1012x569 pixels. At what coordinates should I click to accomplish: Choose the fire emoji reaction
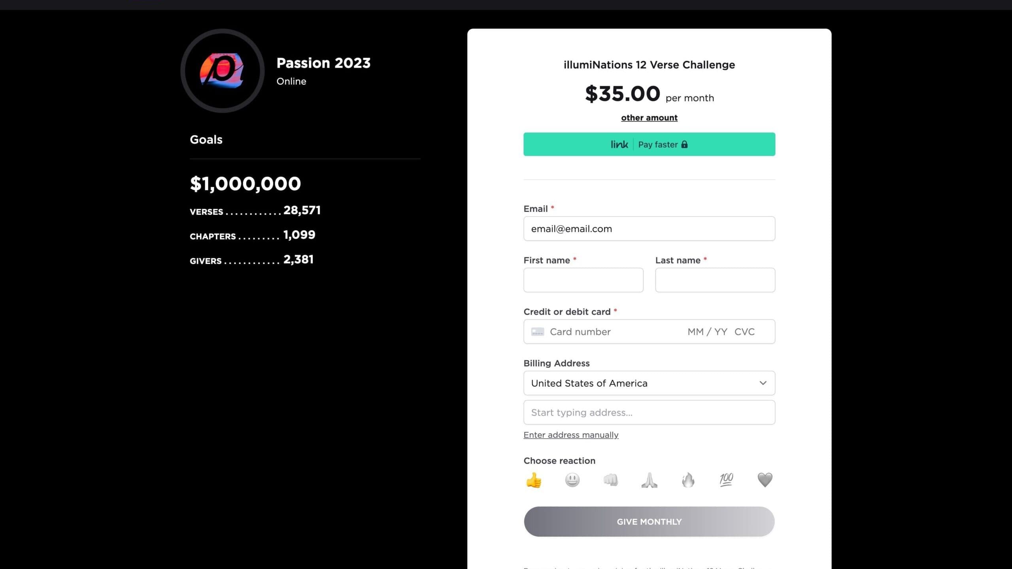point(688,480)
